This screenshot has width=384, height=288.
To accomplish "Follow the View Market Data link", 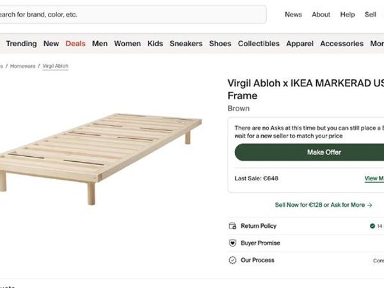I will click(374, 179).
